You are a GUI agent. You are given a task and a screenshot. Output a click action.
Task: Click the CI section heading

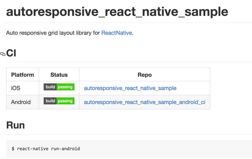[x=11, y=53]
